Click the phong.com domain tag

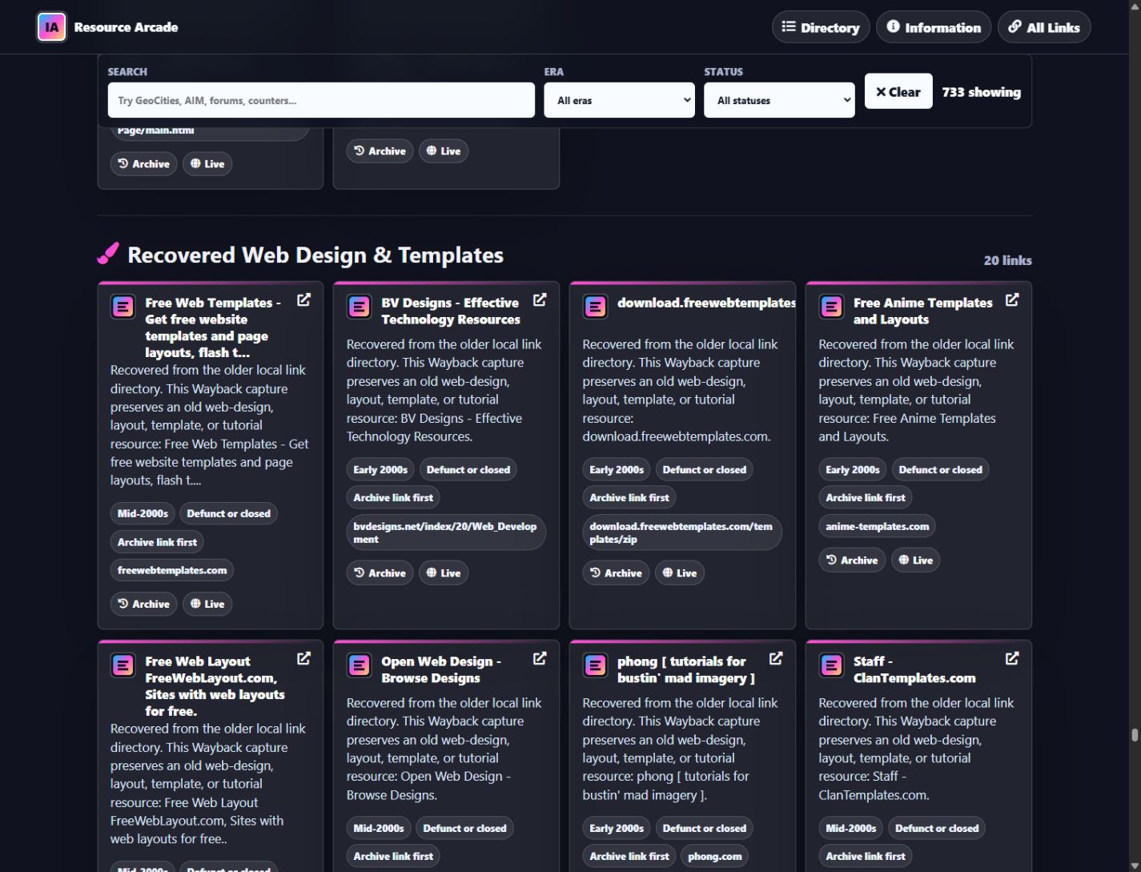tap(715, 856)
